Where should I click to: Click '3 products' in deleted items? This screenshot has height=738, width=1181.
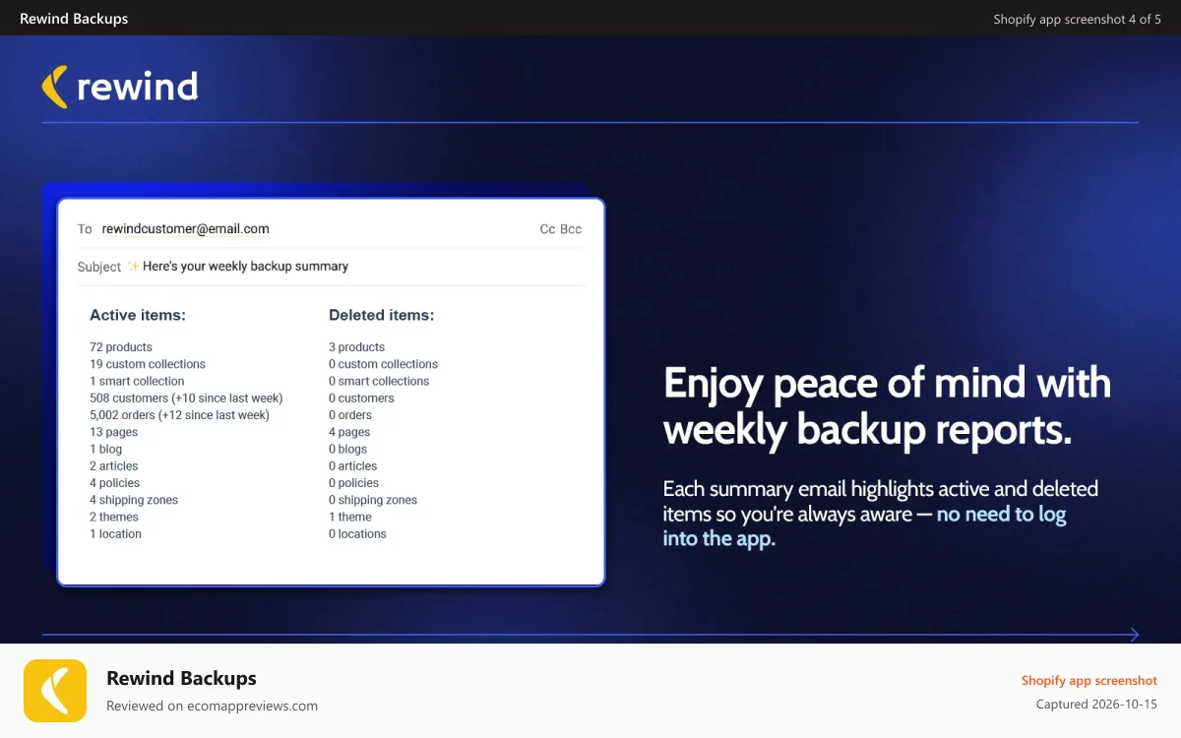[x=357, y=347]
